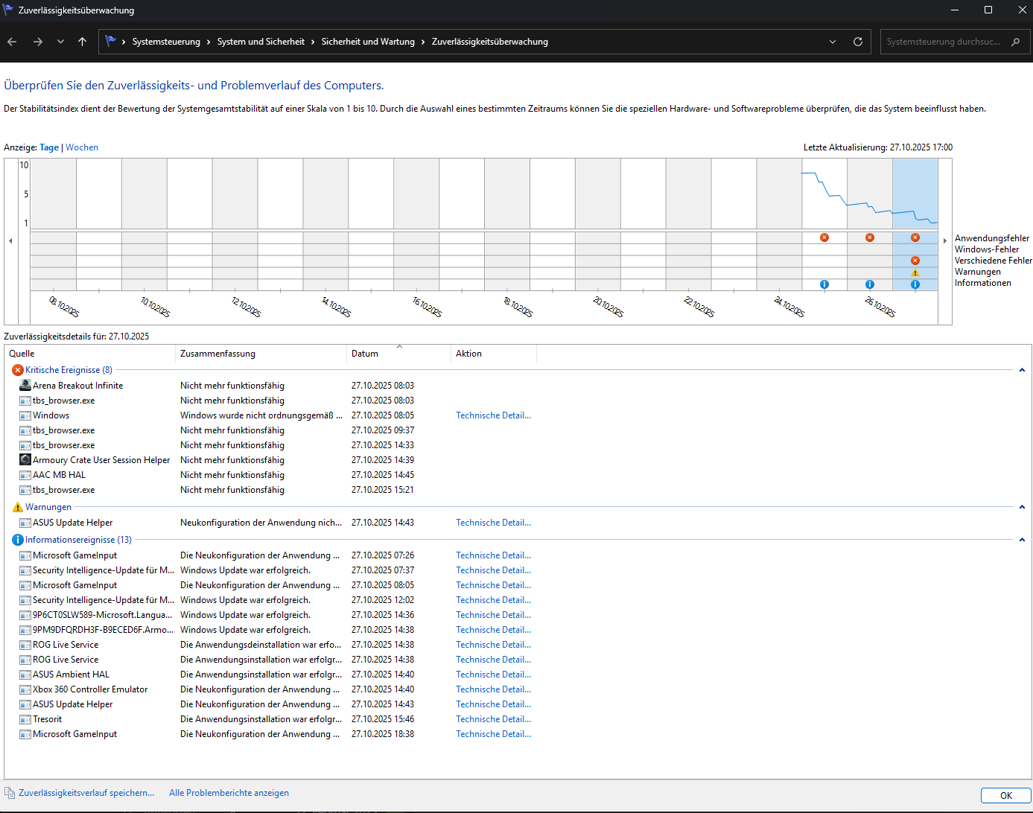The image size is (1033, 813).
Task: Sort by Aktion column header
Action: tap(494, 354)
